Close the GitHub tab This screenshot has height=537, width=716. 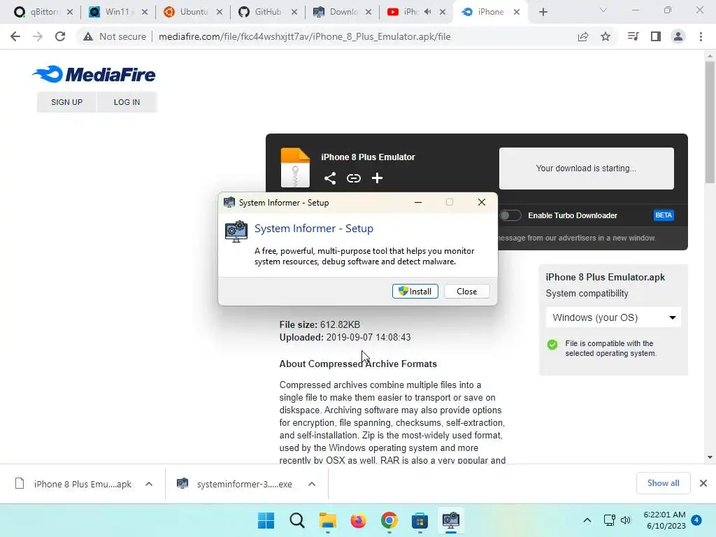coord(294,12)
